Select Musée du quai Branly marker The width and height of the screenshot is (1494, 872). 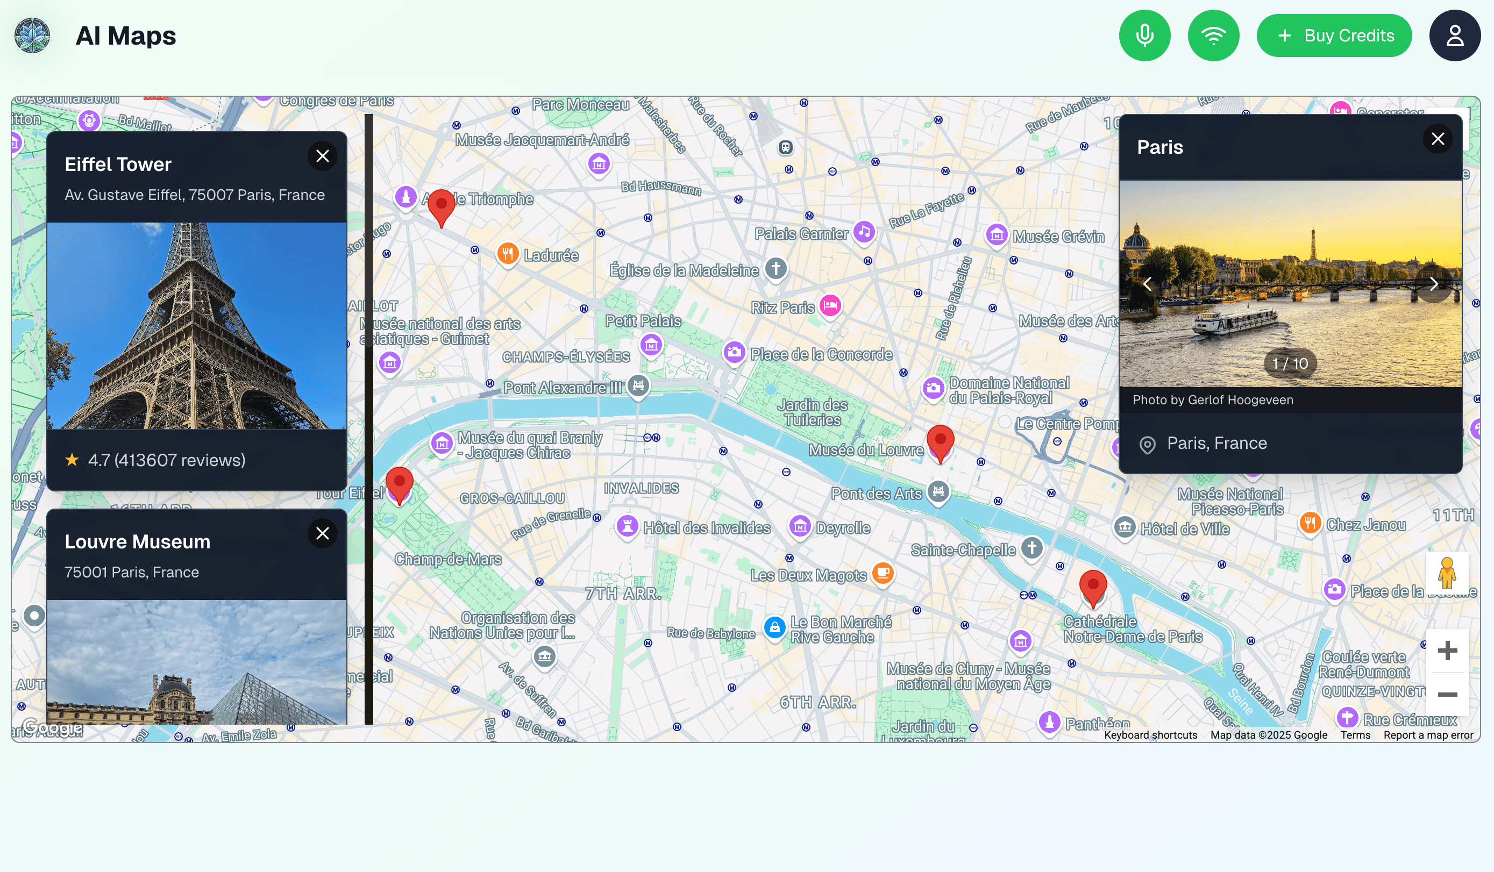point(442,444)
